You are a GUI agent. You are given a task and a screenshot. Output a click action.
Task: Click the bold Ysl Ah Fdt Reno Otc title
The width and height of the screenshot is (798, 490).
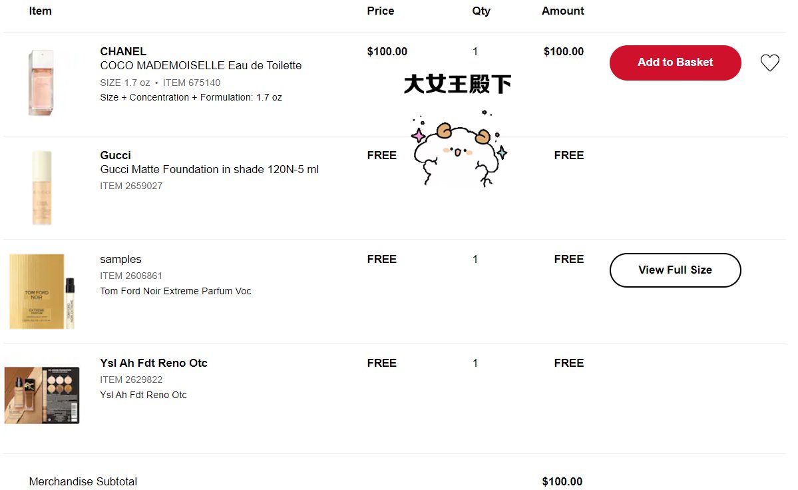coord(154,363)
